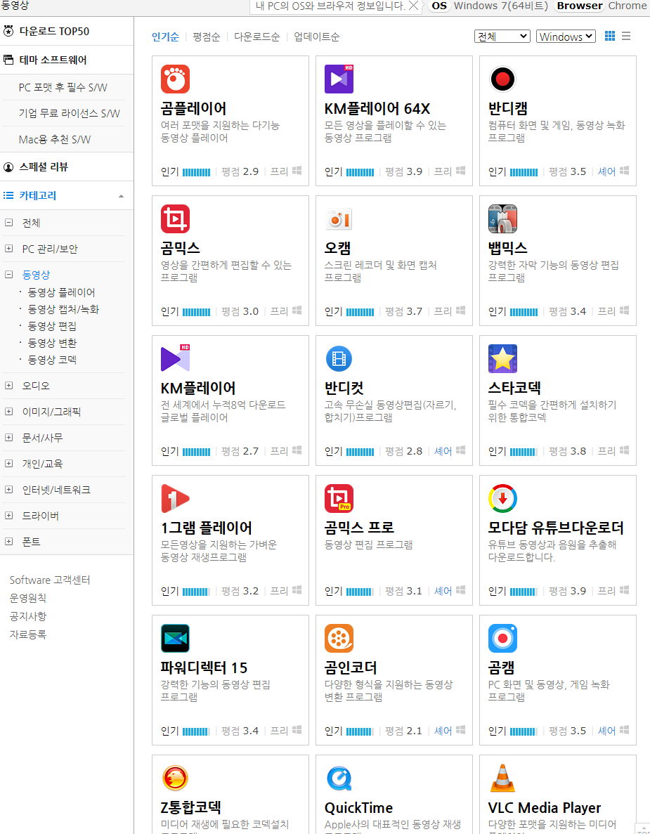Collapse the 카테고리 section arrow
This screenshot has height=834, width=650.
[x=122, y=196]
